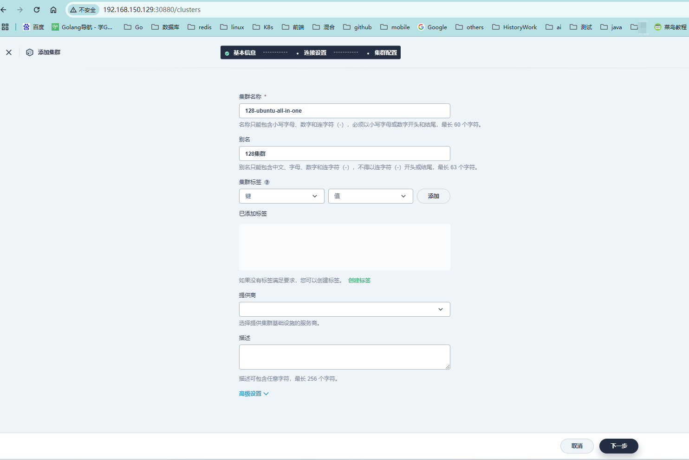Click the 不安全 security warning badge
This screenshot has width=689, height=460.
(x=83, y=10)
